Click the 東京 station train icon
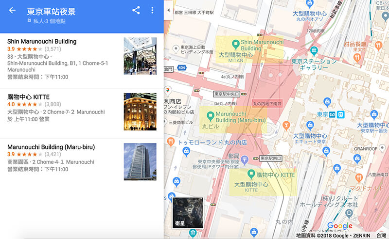 (x=341, y=114)
